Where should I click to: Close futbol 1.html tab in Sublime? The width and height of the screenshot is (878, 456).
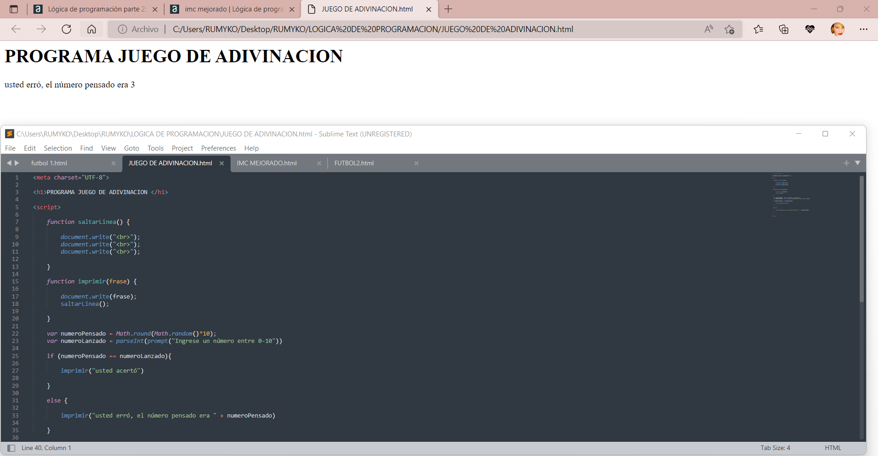tap(113, 163)
